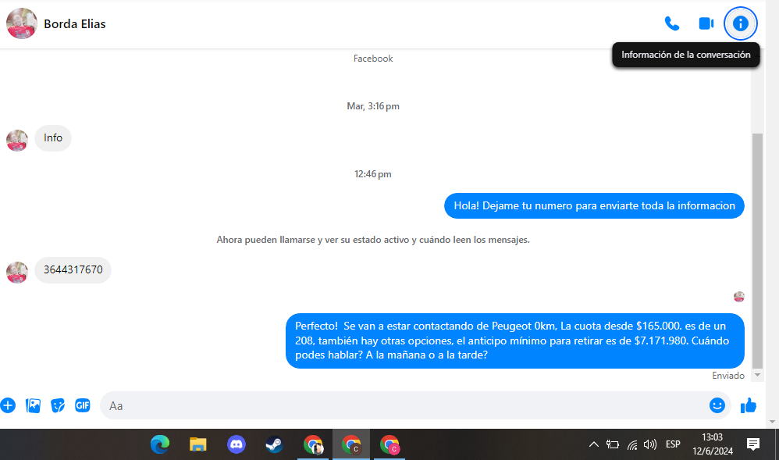Open the conversation information panel
779x460 pixels.
[x=741, y=23]
